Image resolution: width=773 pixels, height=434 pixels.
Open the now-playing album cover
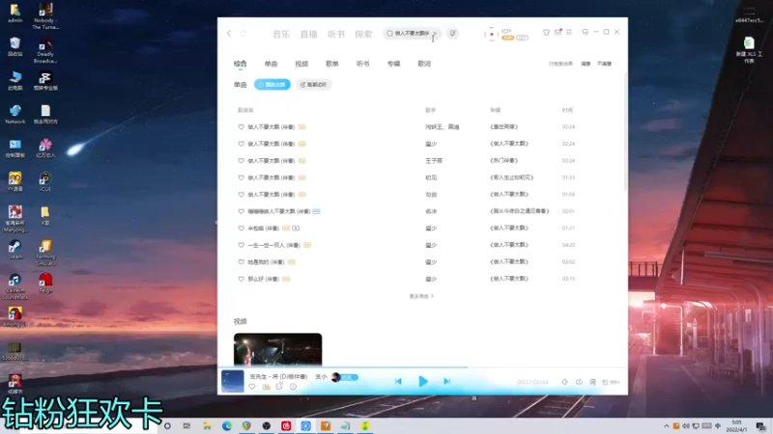point(232,381)
